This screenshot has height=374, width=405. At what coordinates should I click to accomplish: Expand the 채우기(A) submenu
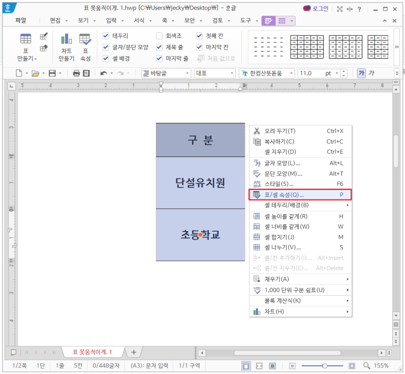[300, 279]
